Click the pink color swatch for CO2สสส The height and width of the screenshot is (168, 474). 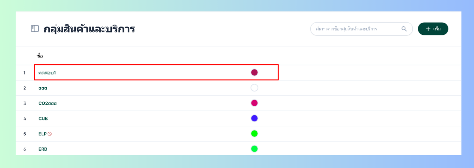(254, 103)
